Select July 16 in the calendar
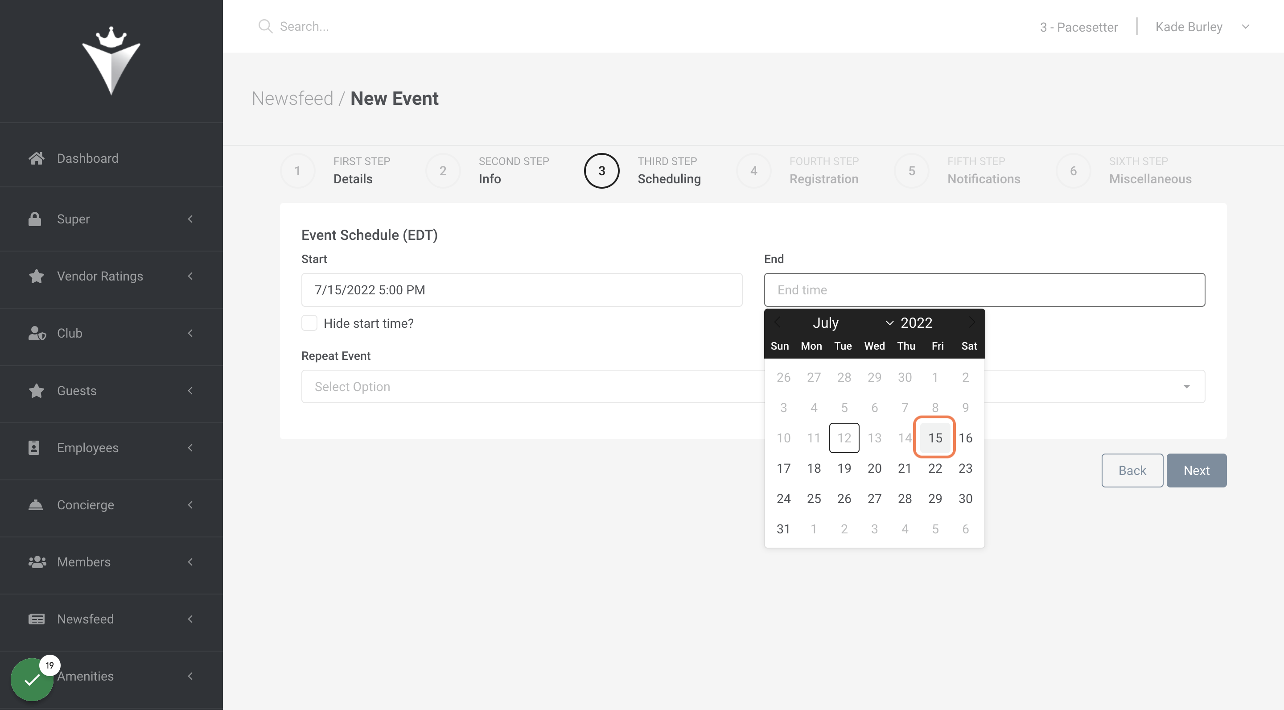 (966, 438)
